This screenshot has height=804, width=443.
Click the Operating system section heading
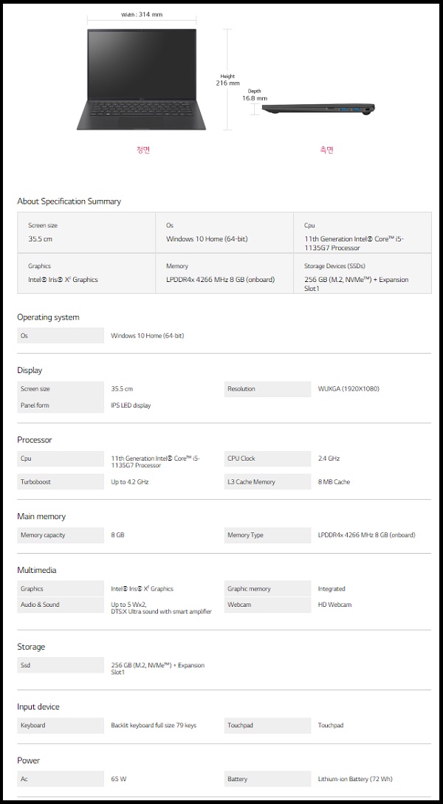(48, 317)
